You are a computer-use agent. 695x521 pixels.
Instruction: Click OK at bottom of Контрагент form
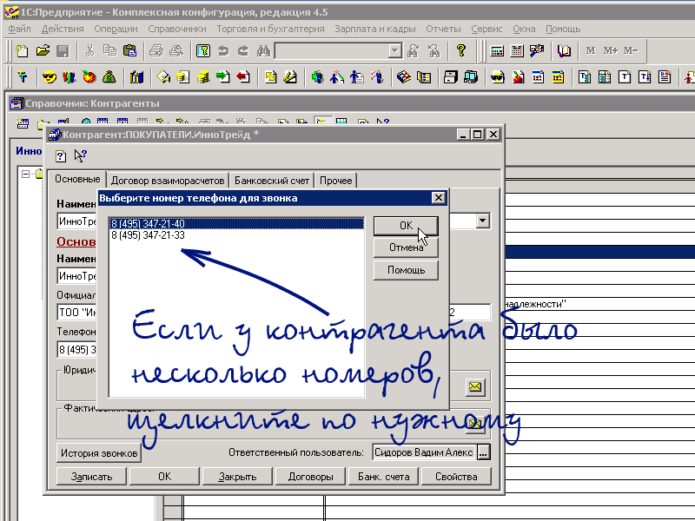pos(164,476)
